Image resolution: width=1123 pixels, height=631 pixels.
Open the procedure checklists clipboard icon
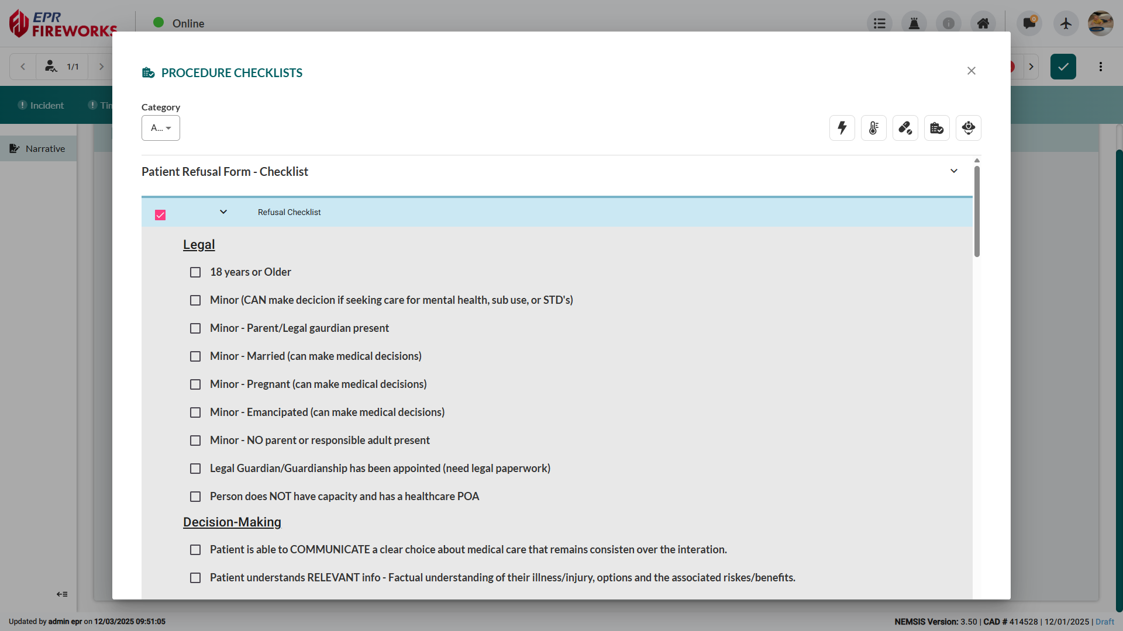(x=936, y=128)
